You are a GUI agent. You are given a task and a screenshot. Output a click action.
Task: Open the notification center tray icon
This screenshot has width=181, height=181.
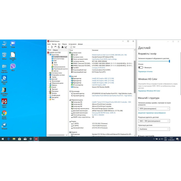[x=178, y=139]
